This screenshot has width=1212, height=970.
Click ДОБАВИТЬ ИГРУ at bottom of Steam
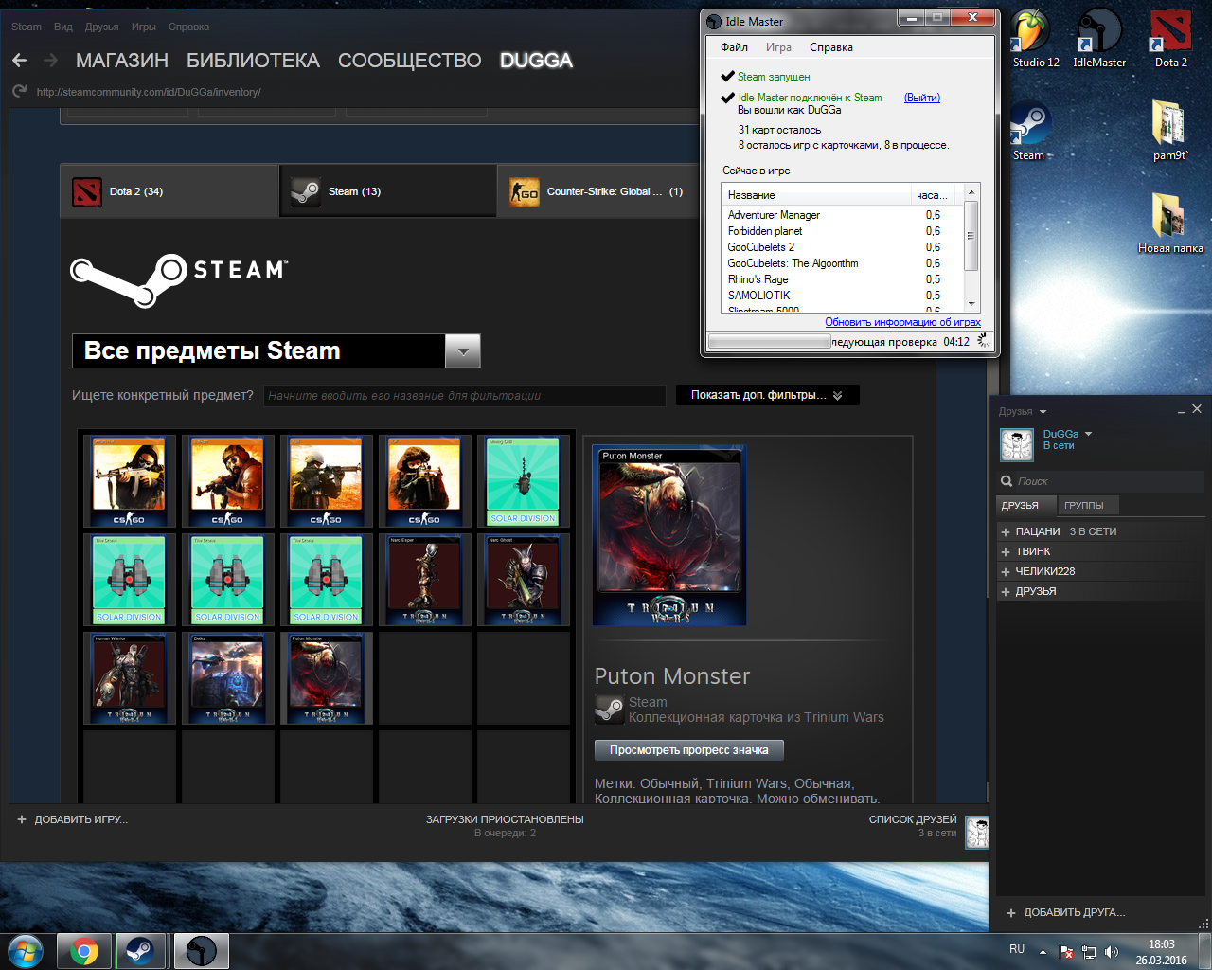tap(73, 819)
